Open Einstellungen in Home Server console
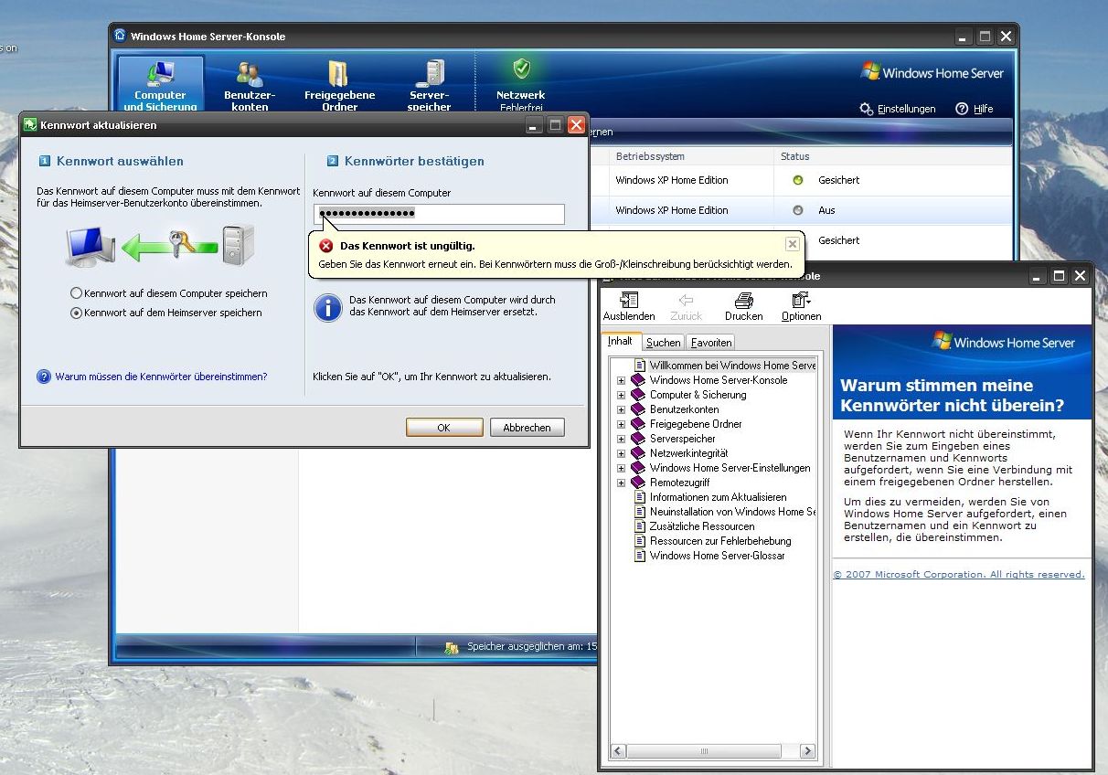The height and width of the screenshot is (775, 1108). (x=898, y=109)
